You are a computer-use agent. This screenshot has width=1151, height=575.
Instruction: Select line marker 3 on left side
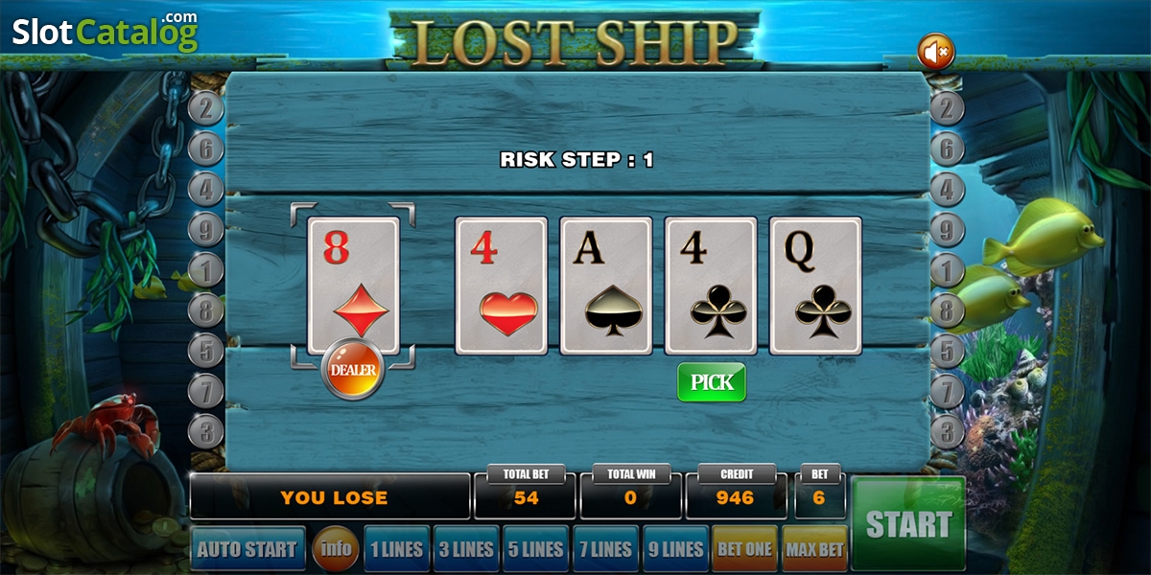pos(205,430)
